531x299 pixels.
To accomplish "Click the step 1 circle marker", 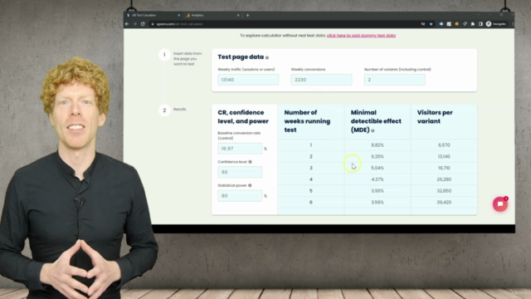I will (x=164, y=55).
